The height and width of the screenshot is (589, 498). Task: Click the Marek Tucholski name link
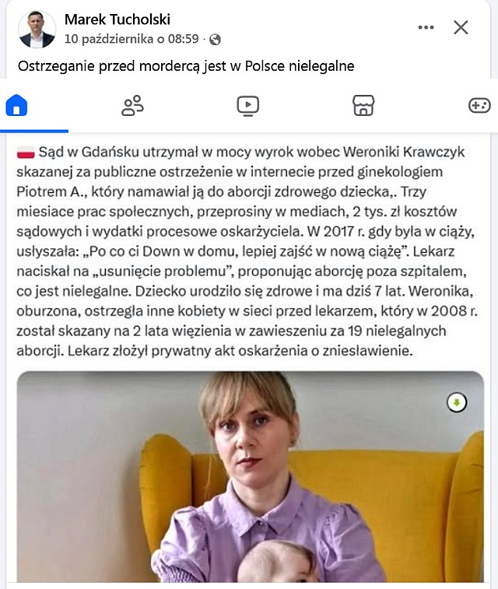click(117, 19)
